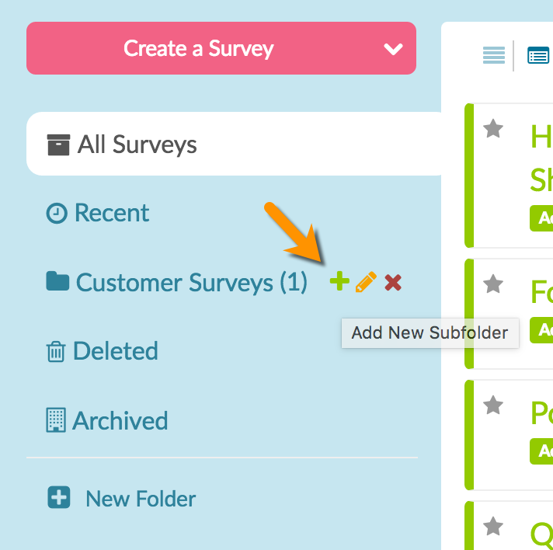Open the Deleted surveys folder
Screen dimensions: 553x550
(x=115, y=351)
